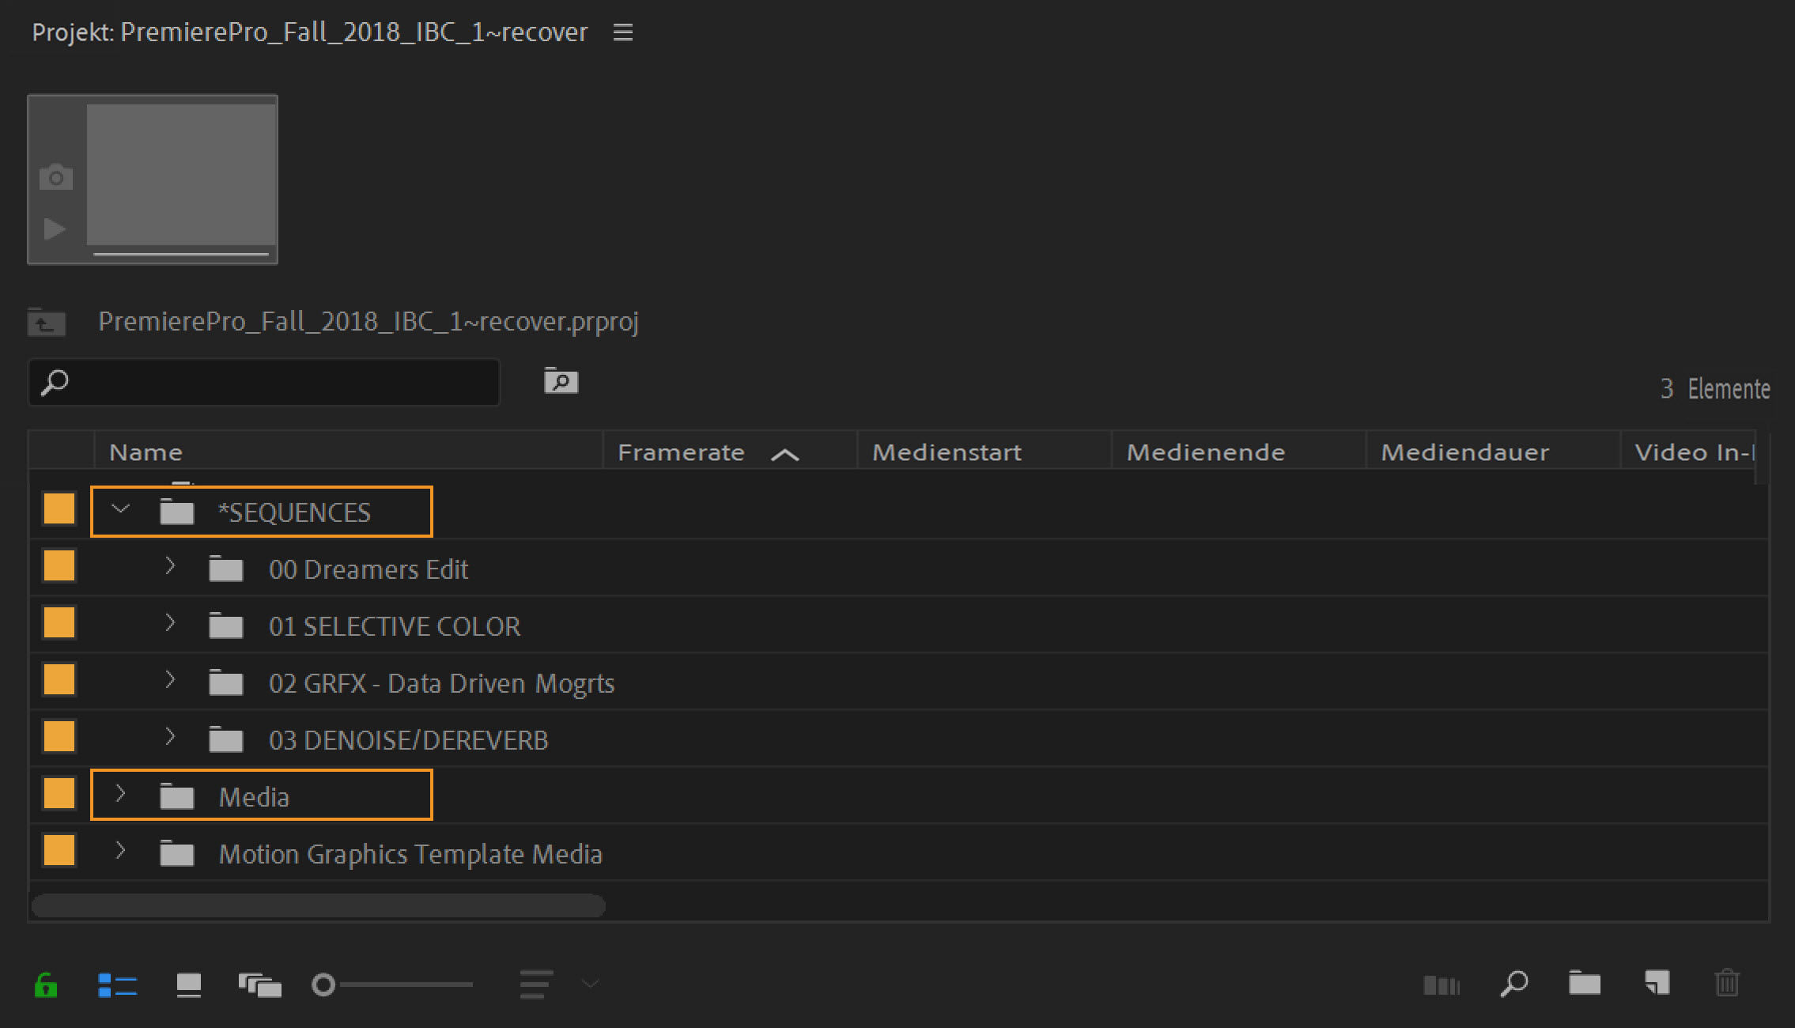The width and height of the screenshot is (1795, 1028).
Task: Click the Medienstart column header
Action: click(x=947, y=452)
